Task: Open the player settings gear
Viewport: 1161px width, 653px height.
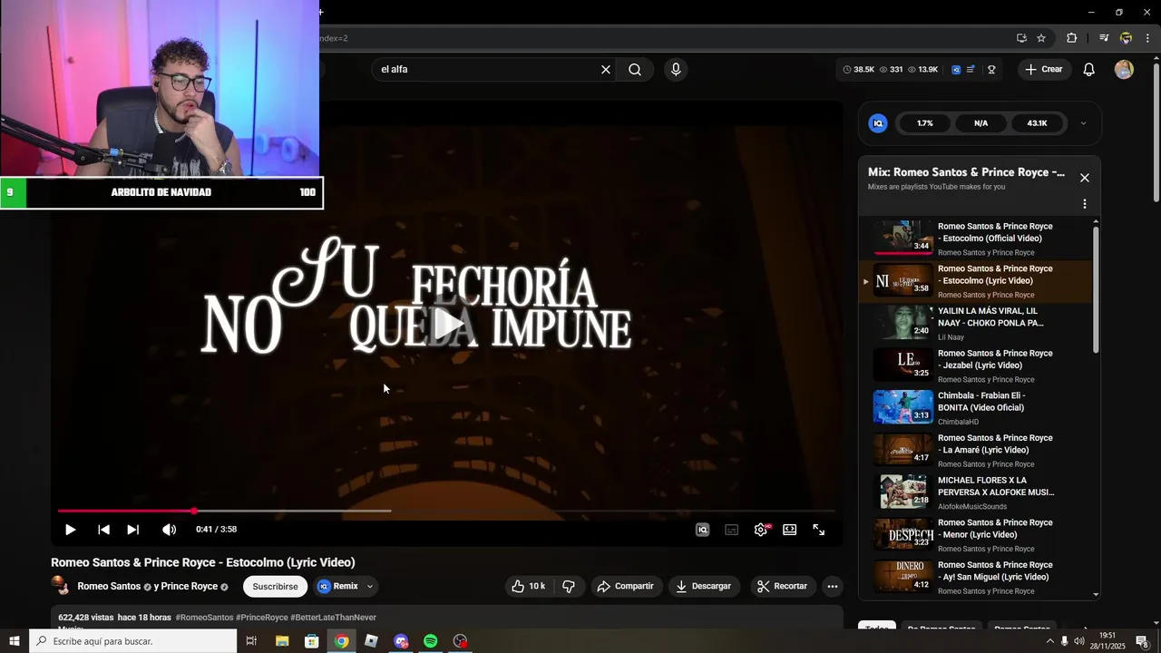Action: 761,530
